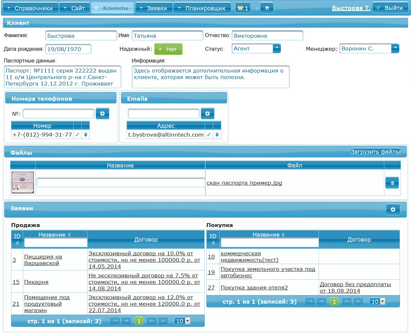This screenshot has height=335, width=411.
Task: Click the add email plus icon
Action: [208, 114]
